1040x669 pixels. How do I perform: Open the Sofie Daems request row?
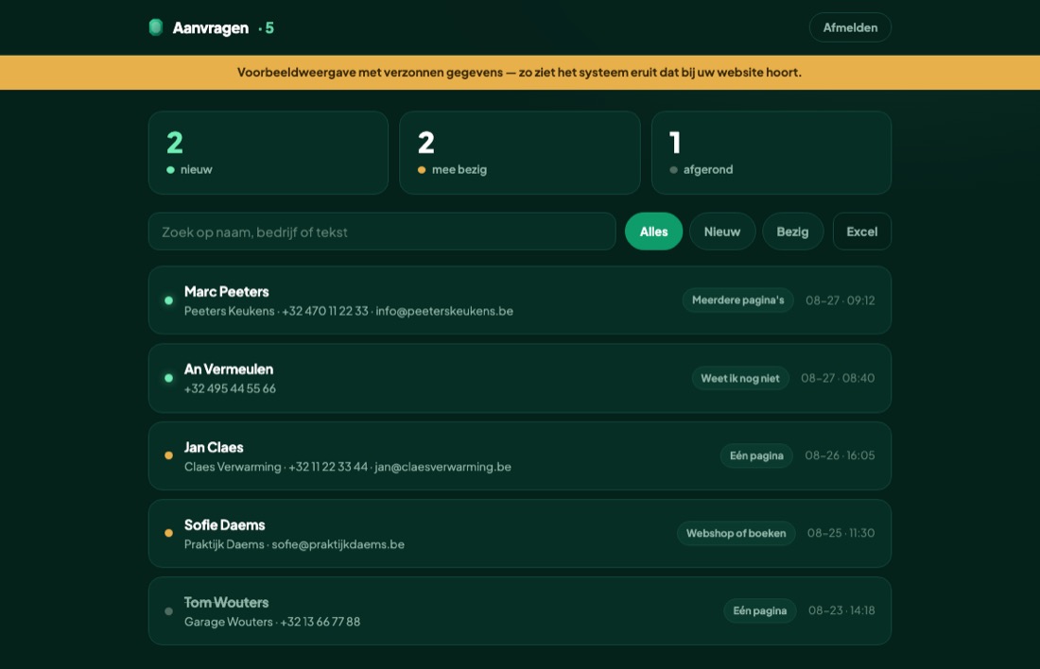(x=519, y=533)
